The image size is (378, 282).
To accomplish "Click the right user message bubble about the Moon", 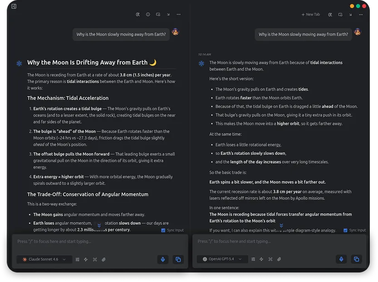I will tap(303, 34).
